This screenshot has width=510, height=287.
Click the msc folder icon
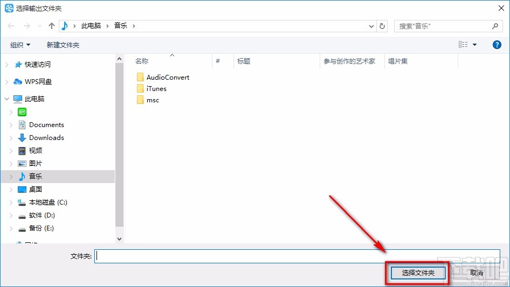(140, 100)
